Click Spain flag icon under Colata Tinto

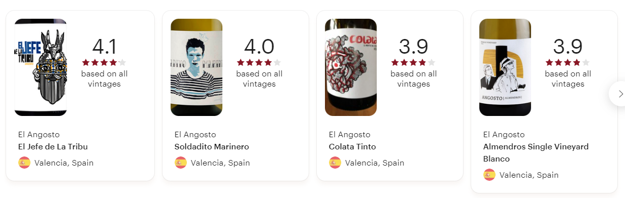pos(335,163)
